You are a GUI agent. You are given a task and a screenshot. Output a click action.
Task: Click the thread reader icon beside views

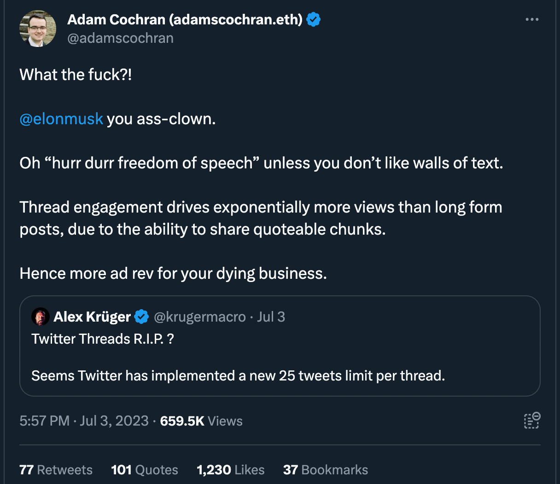531,421
